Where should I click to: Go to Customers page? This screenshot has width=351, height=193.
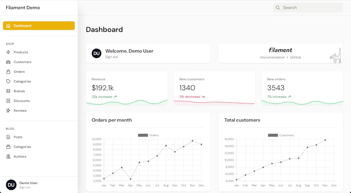pos(22,62)
